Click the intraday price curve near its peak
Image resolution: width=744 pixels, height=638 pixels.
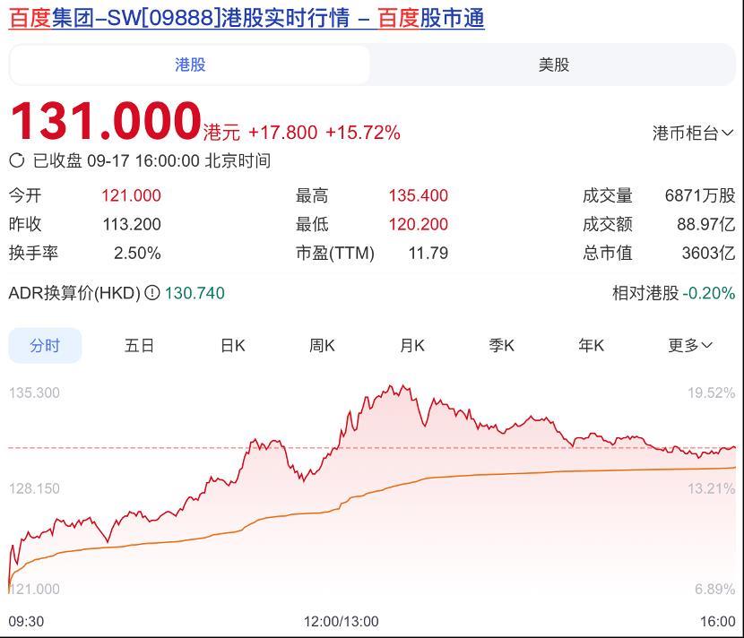tap(392, 387)
